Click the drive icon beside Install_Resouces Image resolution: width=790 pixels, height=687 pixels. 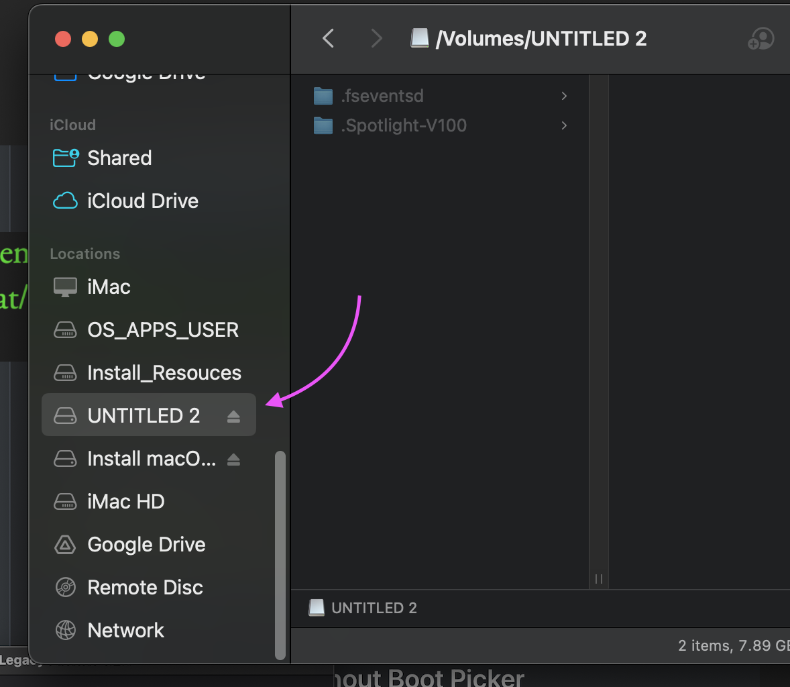(x=66, y=372)
